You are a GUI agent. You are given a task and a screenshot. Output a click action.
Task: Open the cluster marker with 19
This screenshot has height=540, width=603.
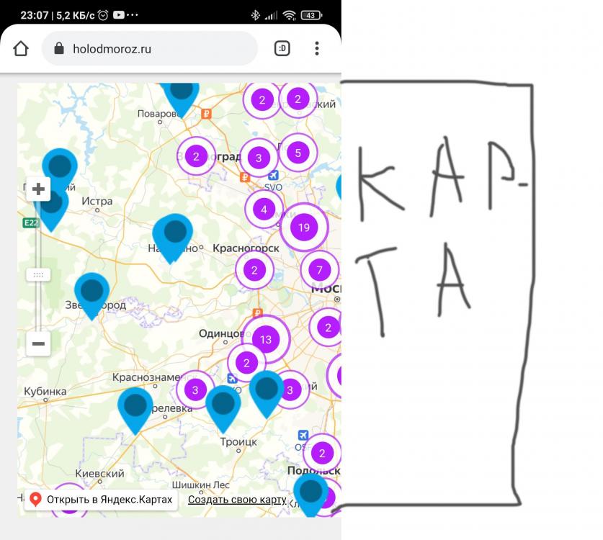coord(303,228)
